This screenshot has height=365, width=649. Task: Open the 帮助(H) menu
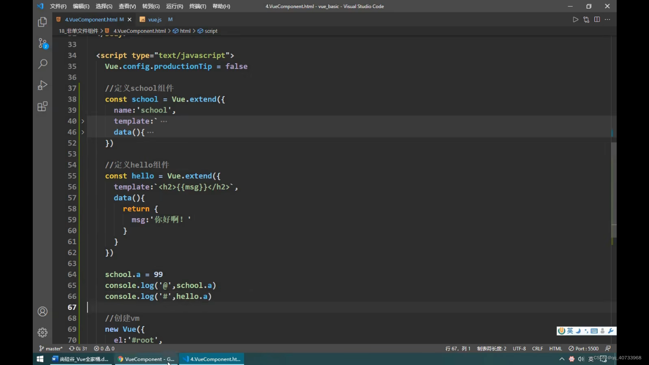pyautogui.click(x=221, y=6)
